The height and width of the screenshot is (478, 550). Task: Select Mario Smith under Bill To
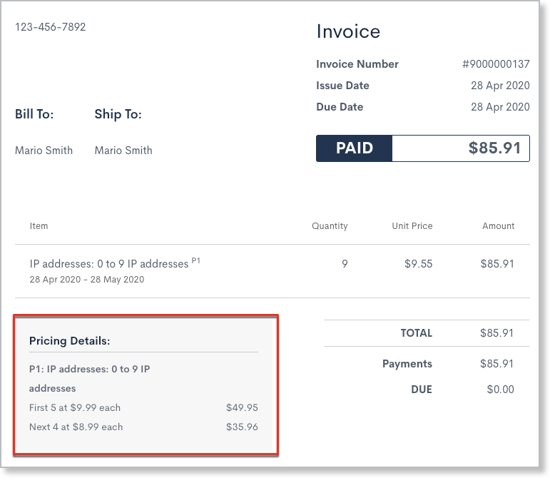coord(44,151)
